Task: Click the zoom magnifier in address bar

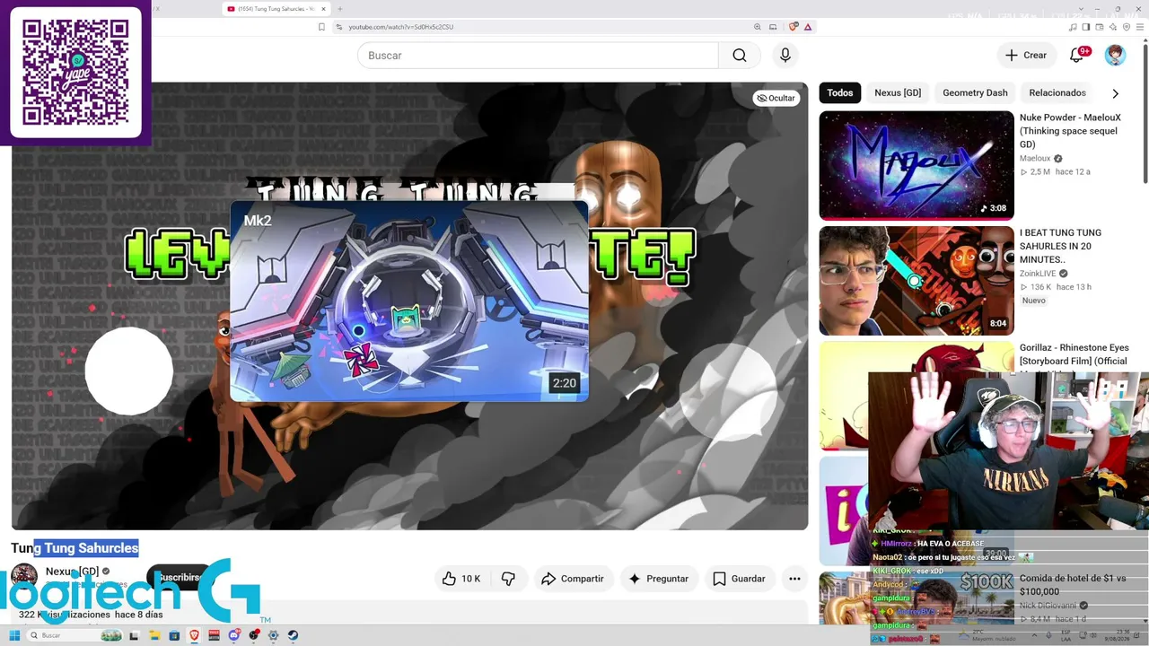Action: [x=758, y=27]
